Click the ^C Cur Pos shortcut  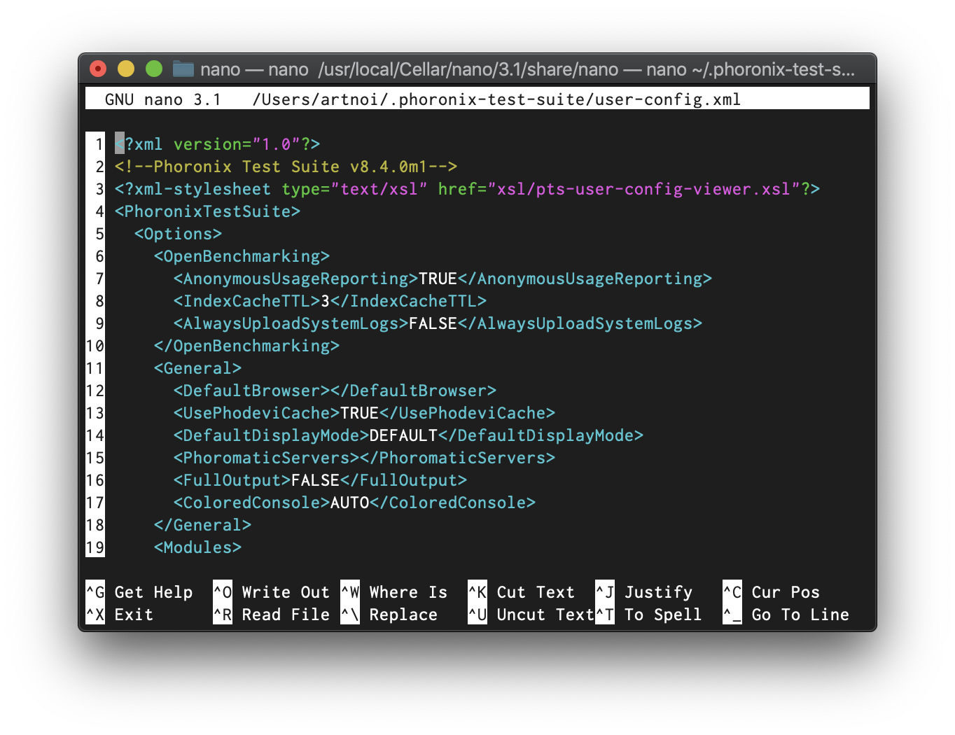[x=772, y=592]
